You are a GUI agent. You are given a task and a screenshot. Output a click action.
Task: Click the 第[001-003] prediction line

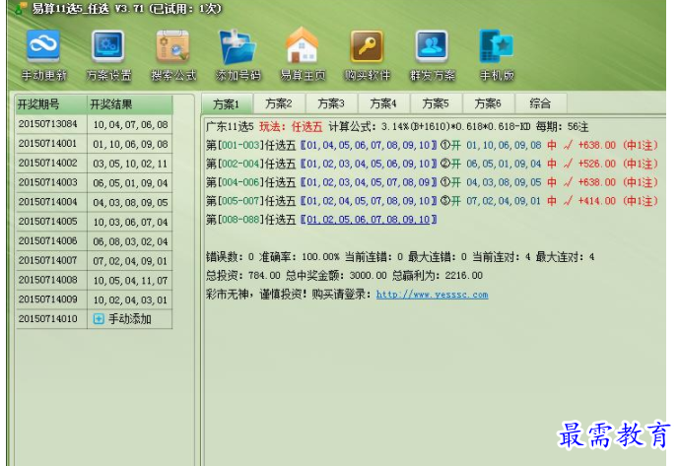click(432, 145)
